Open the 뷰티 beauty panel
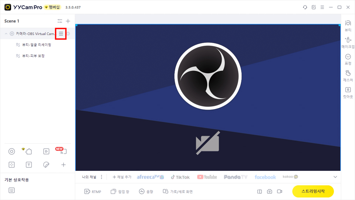Image resolution: width=355 pixels, height=200 pixels. point(348,26)
